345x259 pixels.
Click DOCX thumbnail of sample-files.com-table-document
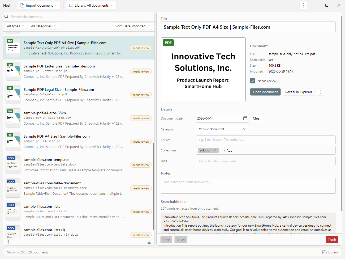point(13,188)
